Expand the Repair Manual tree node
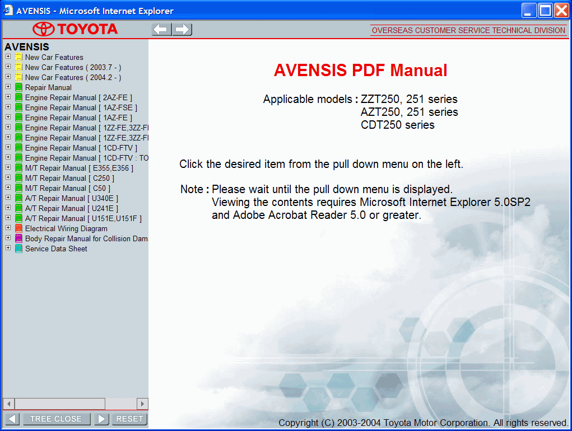Image resolution: width=572 pixels, height=431 pixels. (x=8, y=87)
